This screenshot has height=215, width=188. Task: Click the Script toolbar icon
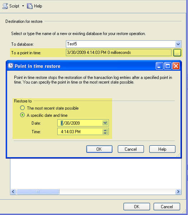point(5,6)
